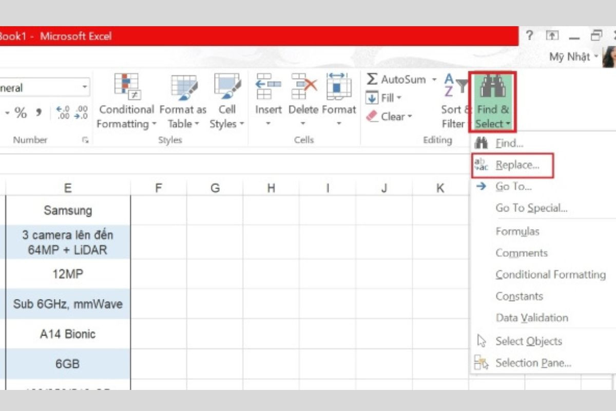616x411 pixels.
Task: Select column H header
Action: point(272,188)
